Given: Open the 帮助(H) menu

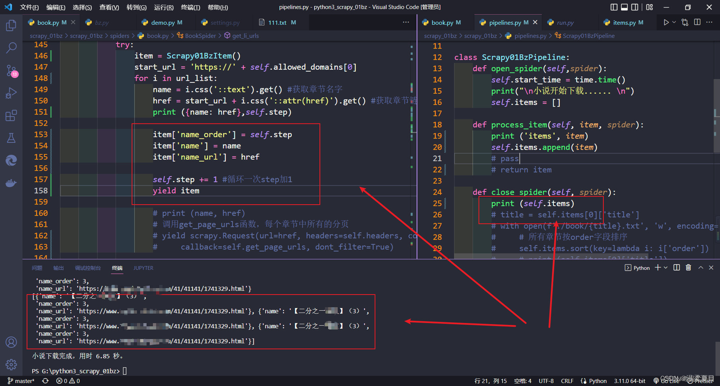Looking at the screenshot, I should (x=218, y=7).
